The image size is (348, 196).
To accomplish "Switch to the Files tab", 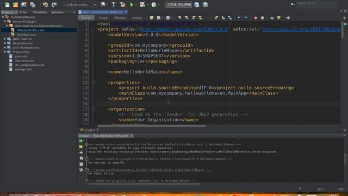I will point(23,12).
